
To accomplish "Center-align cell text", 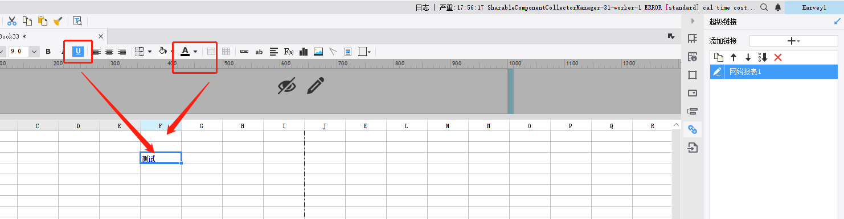I will tap(109, 52).
